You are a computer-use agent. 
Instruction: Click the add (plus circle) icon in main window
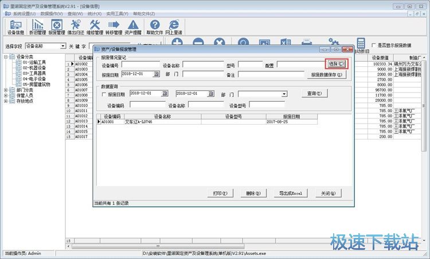(177, 42)
